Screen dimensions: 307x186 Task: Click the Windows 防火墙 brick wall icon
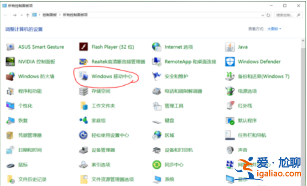click(10, 77)
